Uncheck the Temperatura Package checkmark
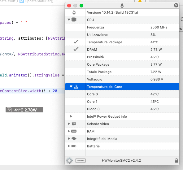Viewport: 183px width, 170px height. [76, 42]
